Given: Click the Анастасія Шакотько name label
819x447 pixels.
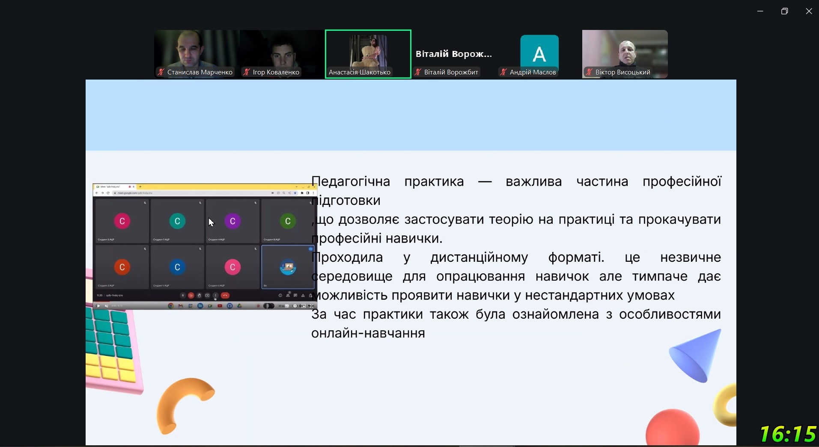Looking at the screenshot, I should coord(360,72).
